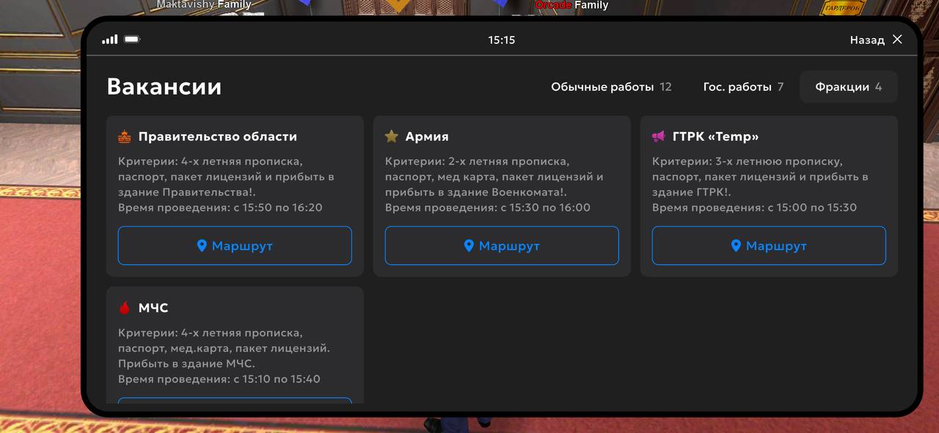Click the Government of the region building icon

click(124, 137)
